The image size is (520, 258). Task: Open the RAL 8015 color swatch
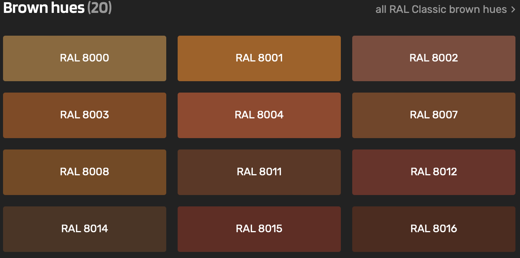point(259,229)
